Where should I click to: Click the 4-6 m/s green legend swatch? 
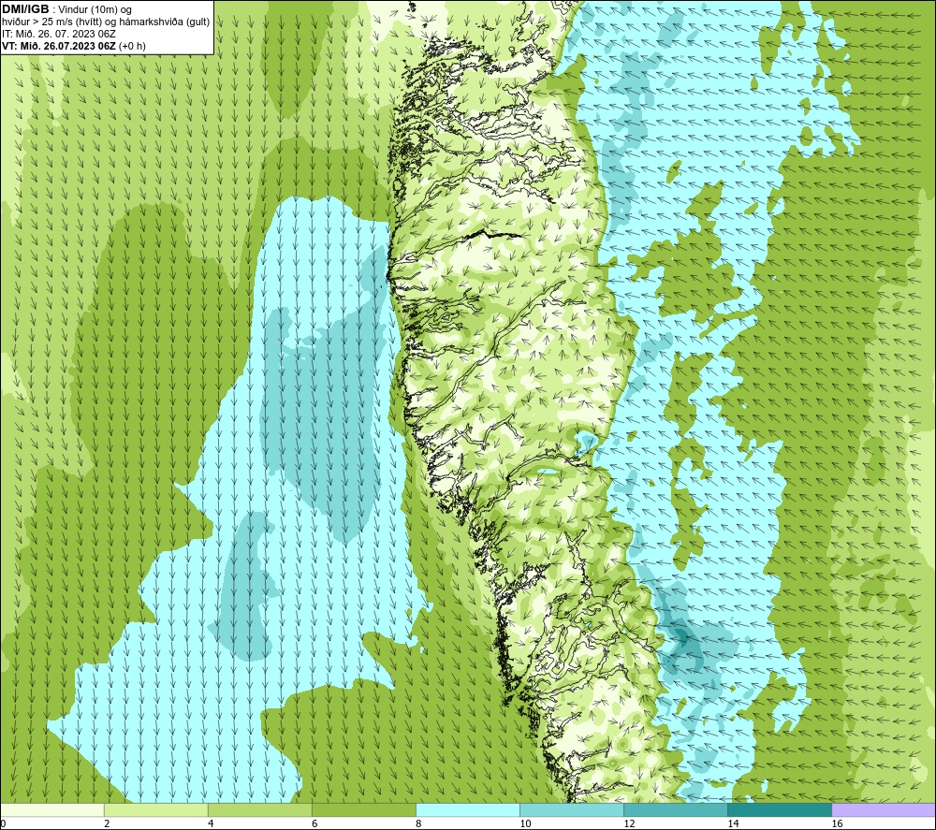pyautogui.click(x=260, y=809)
